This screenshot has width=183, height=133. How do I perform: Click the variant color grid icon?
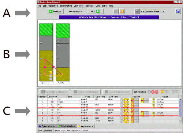click(x=137, y=11)
